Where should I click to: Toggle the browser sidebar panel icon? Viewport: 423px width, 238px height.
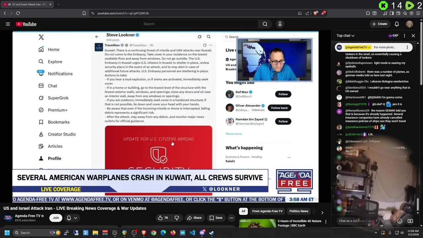point(392,13)
